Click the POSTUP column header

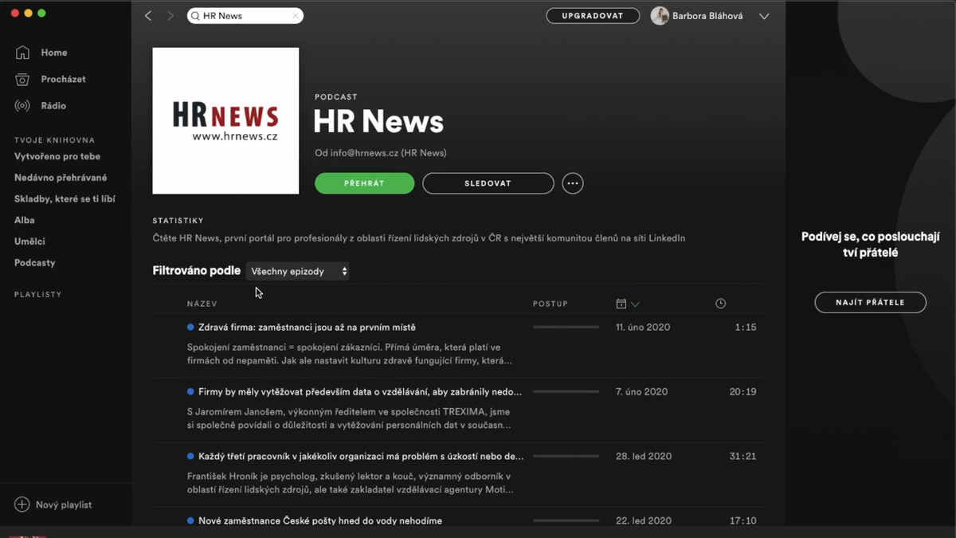point(550,304)
